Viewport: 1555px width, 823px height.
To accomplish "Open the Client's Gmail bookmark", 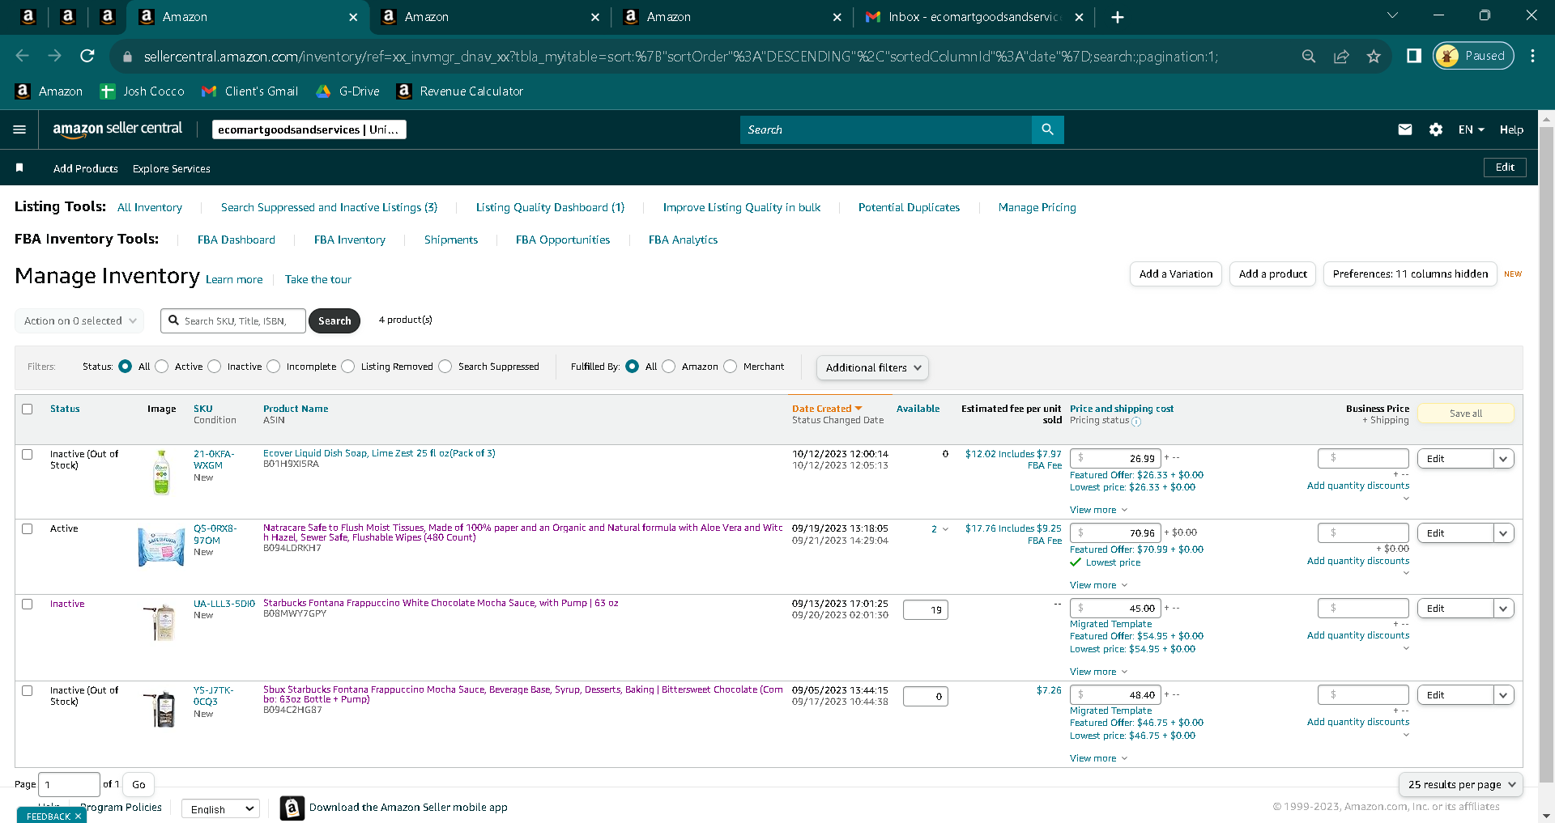I will pyautogui.click(x=250, y=91).
